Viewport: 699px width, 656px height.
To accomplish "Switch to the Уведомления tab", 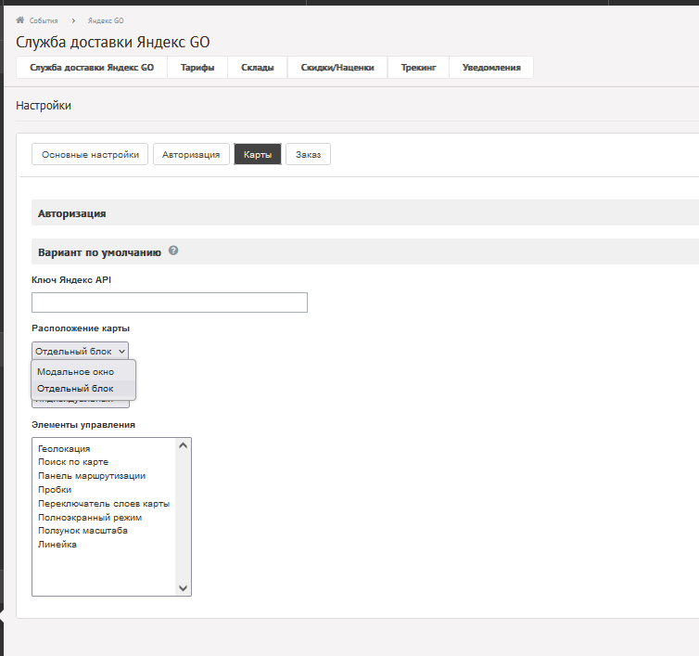I will click(x=491, y=68).
